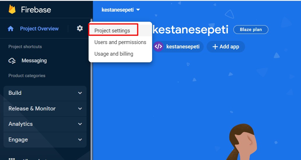Screen dimensions: 301x160
Task: Expand the Release & Monitor category
Action: pos(45,109)
